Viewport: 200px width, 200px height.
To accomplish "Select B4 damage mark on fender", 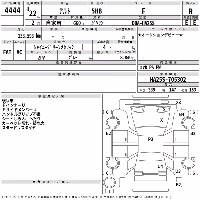I will click(x=182, y=114).
